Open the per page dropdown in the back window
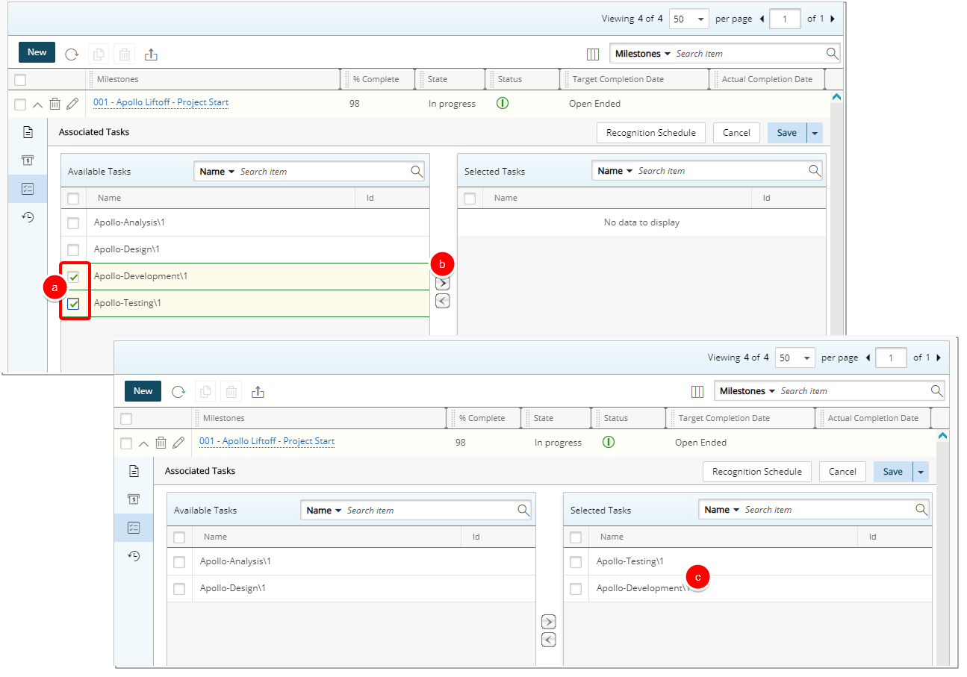The height and width of the screenshot is (677, 967). point(688,19)
